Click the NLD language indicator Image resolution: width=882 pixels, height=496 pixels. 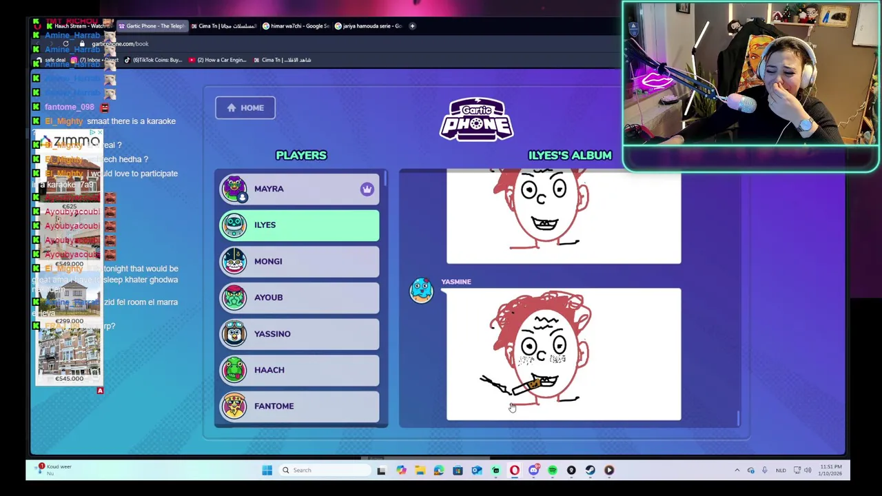[781, 471]
